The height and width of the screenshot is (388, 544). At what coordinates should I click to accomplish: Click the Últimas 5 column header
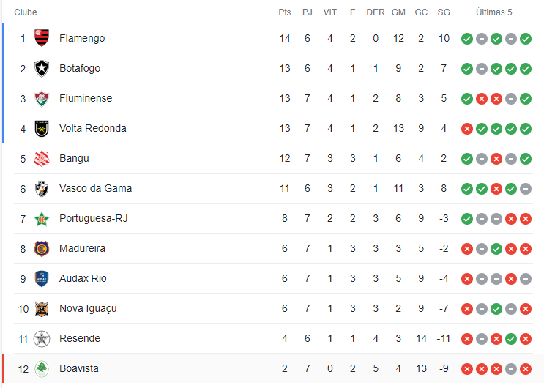pos(493,12)
